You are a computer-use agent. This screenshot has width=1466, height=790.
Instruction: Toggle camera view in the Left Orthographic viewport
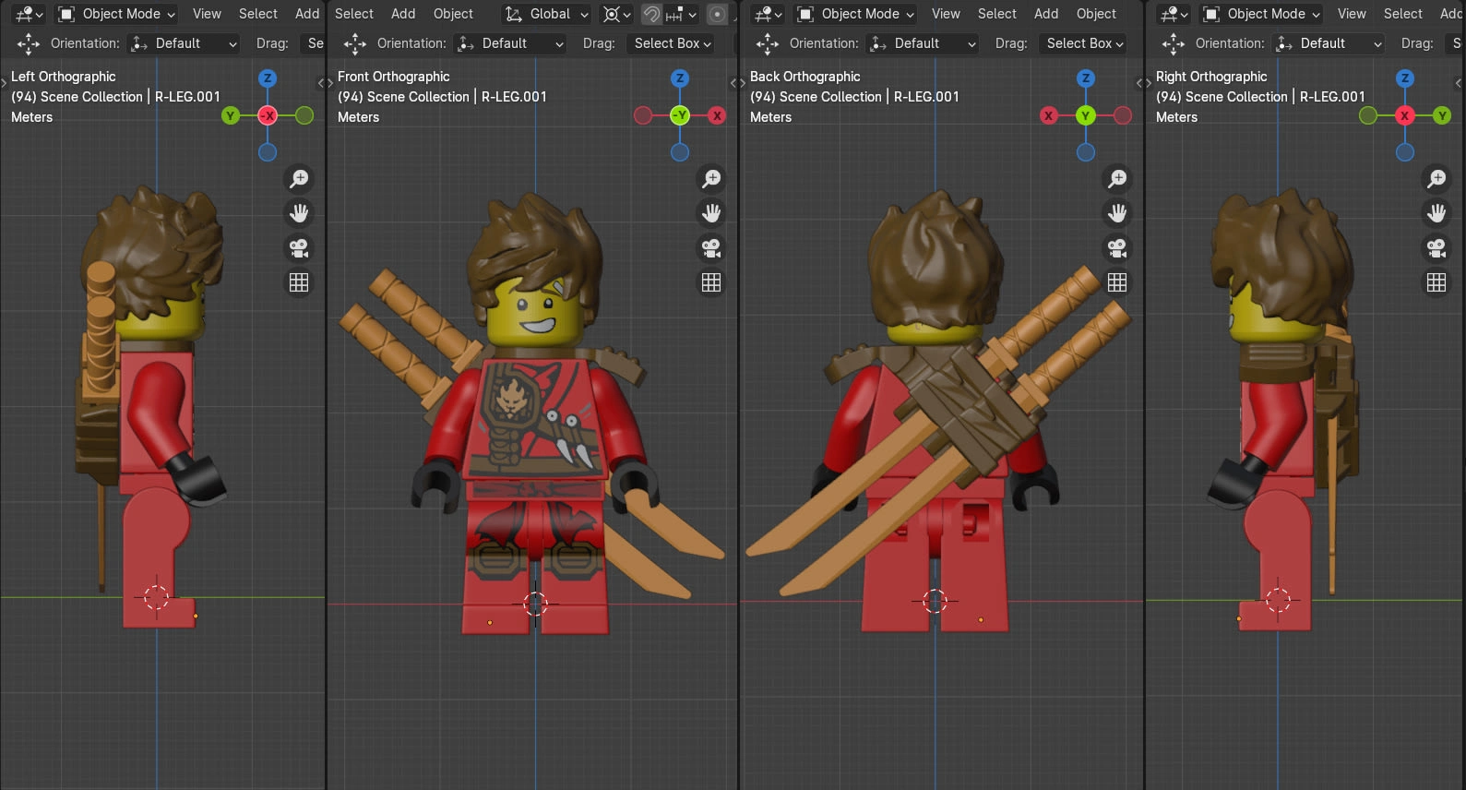299,248
